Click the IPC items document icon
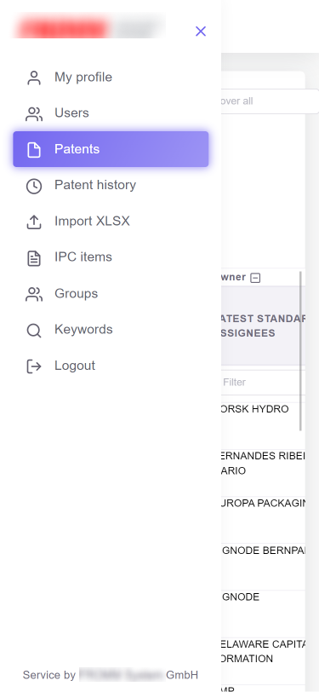 [34, 258]
